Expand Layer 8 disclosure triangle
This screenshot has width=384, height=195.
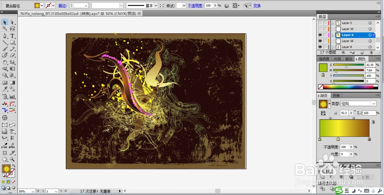(333, 47)
